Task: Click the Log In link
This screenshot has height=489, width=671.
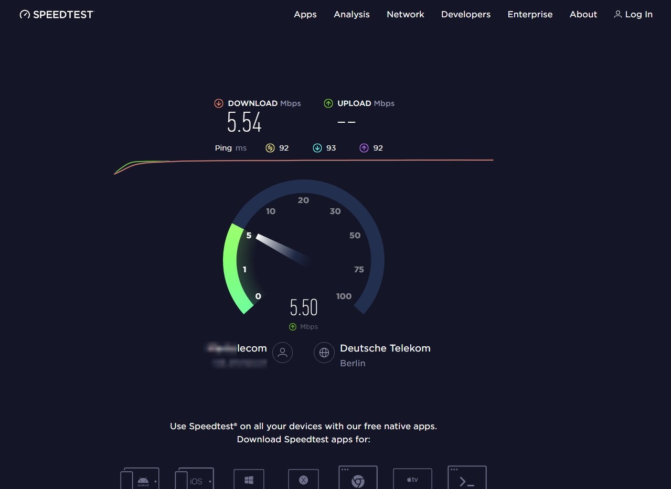Action: click(633, 15)
